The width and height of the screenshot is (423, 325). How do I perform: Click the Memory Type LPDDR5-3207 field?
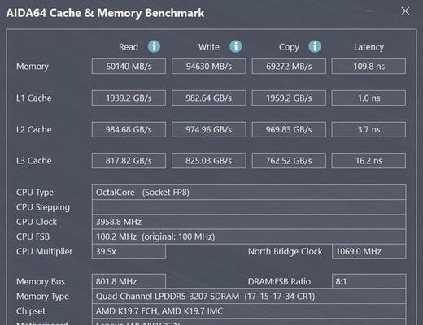click(249, 296)
